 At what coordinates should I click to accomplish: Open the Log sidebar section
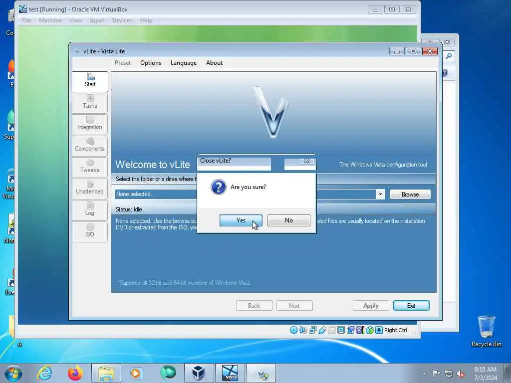[90, 210]
